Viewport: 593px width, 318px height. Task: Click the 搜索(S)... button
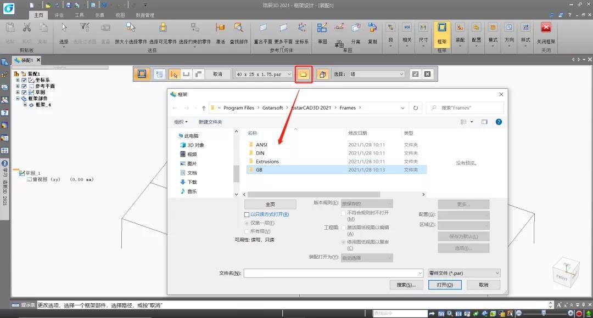point(406,285)
